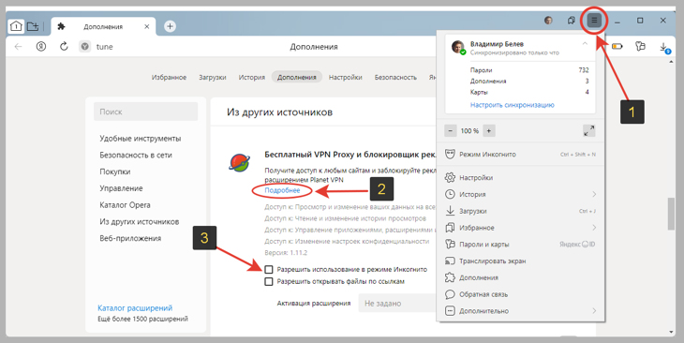Click the Поиск search field
Viewport: 684px width, 343px height.
(145, 112)
